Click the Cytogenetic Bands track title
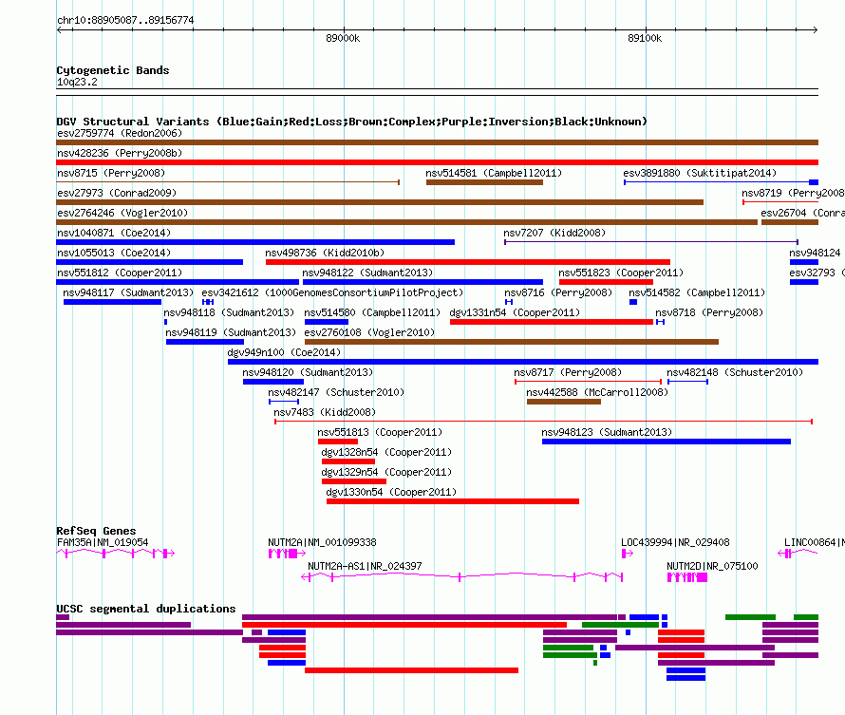The image size is (845, 715). tap(113, 70)
